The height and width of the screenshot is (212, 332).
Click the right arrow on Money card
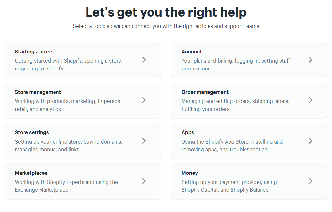coord(311,181)
